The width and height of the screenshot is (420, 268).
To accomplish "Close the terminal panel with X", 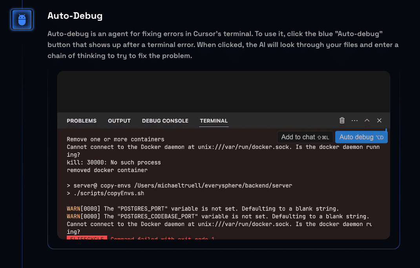I will pyautogui.click(x=379, y=121).
